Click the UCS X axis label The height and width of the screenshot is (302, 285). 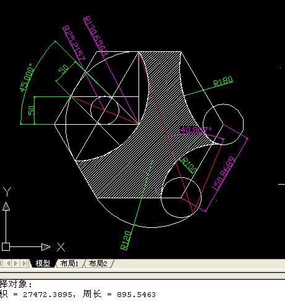pyautogui.click(x=61, y=247)
